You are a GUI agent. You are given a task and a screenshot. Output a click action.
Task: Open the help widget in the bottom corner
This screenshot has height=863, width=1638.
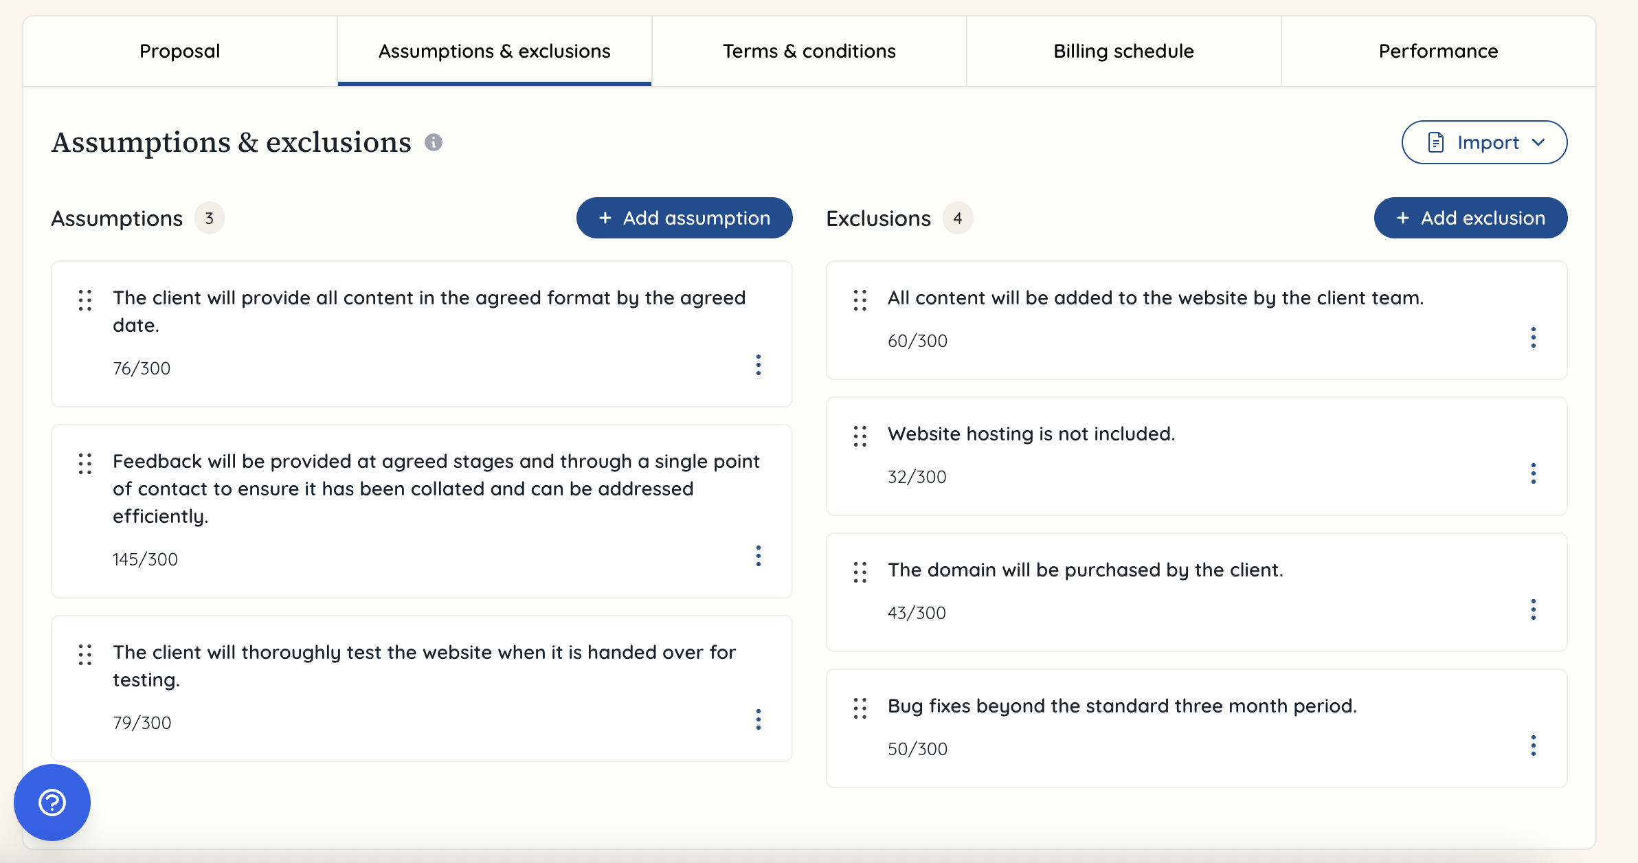click(x=52, y=802)
